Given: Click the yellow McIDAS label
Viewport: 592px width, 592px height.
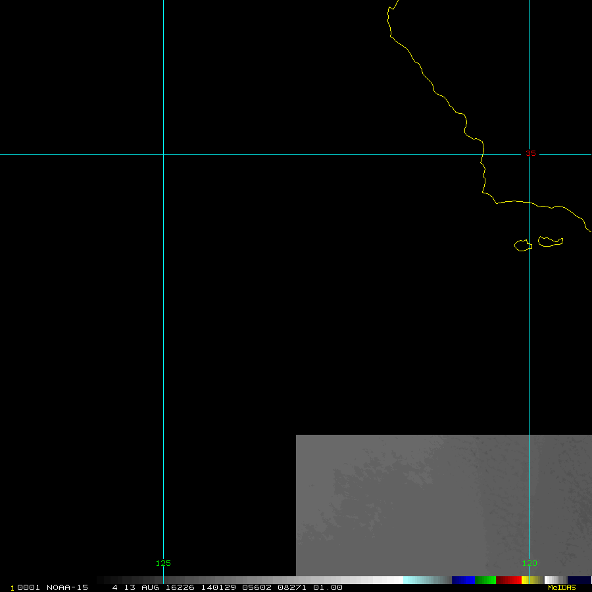Looking at the screenshot, I should [x=562, y=587].
